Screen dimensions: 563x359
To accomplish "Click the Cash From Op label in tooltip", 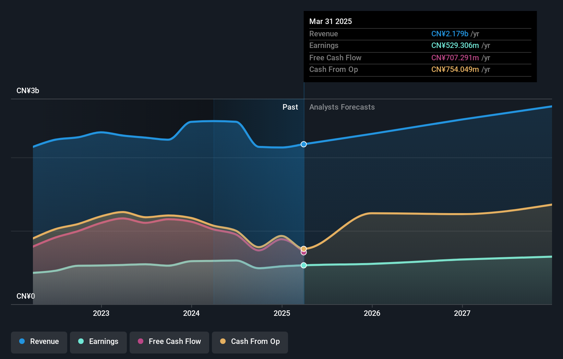I will coord(334,69).
